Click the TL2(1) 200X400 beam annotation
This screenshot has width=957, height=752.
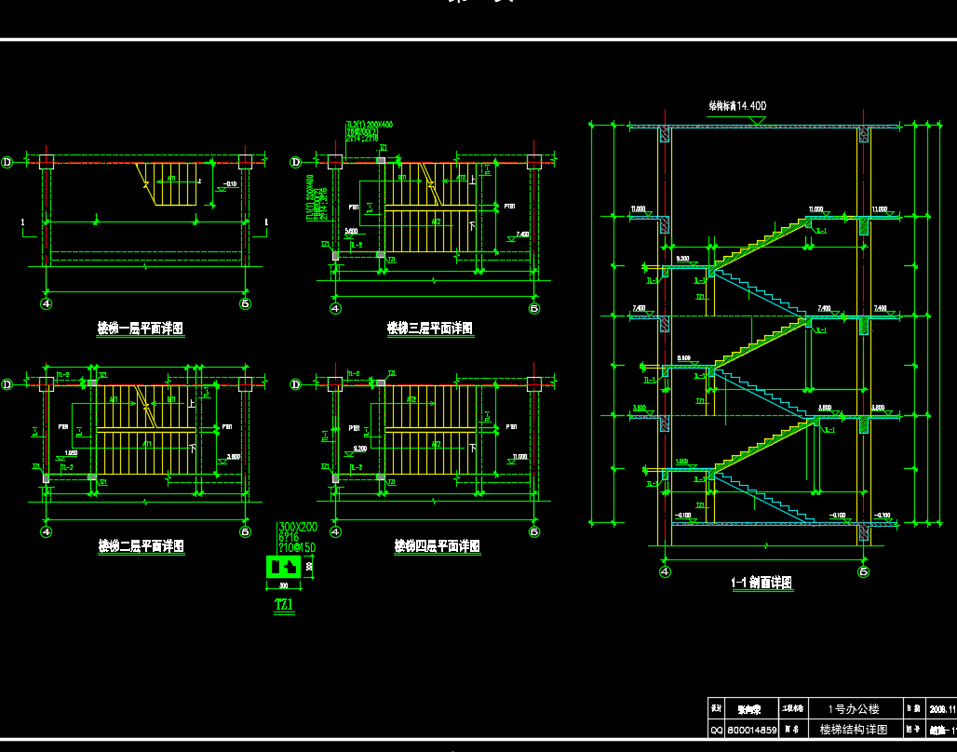tap(369, 124)
